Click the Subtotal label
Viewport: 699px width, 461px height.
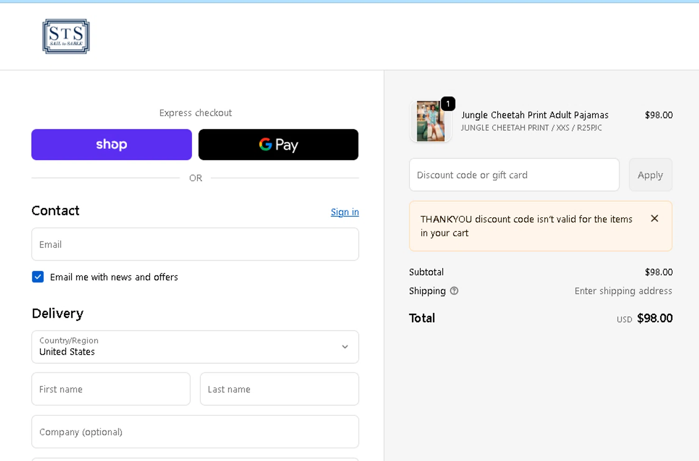pyautogui.click(x=426, y=272)
